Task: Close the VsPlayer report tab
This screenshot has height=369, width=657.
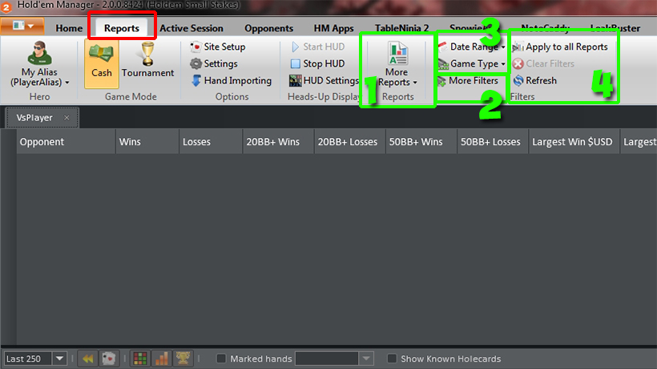Action: 67,118
